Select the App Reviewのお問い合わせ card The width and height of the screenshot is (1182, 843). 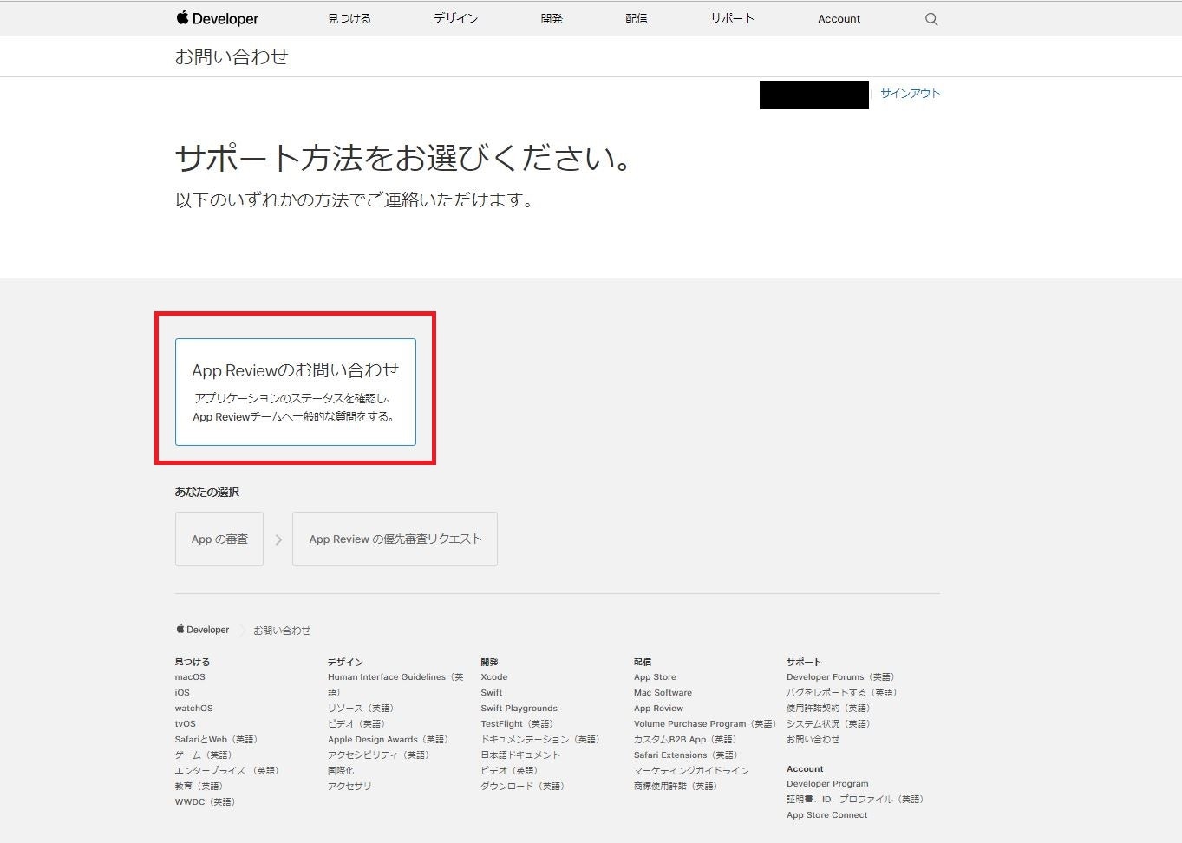pyautogui.click(x=296, y=392)
